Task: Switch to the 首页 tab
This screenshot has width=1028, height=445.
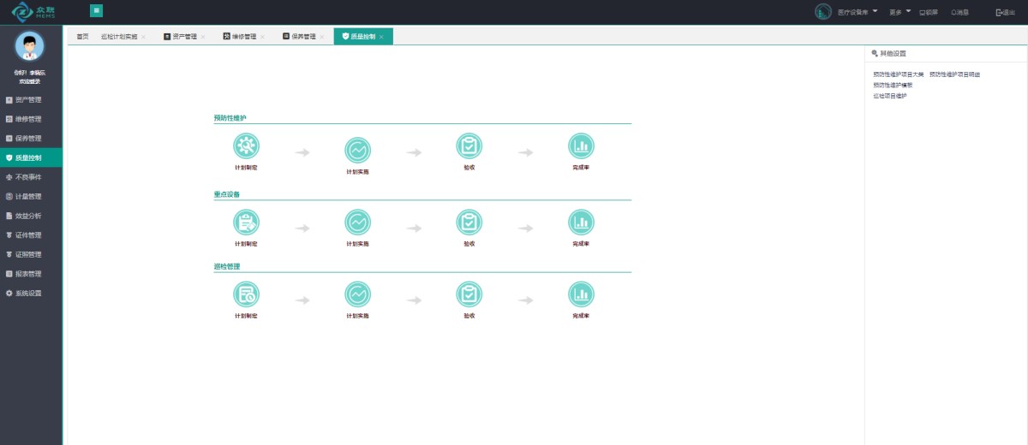Action: point(82,37)
